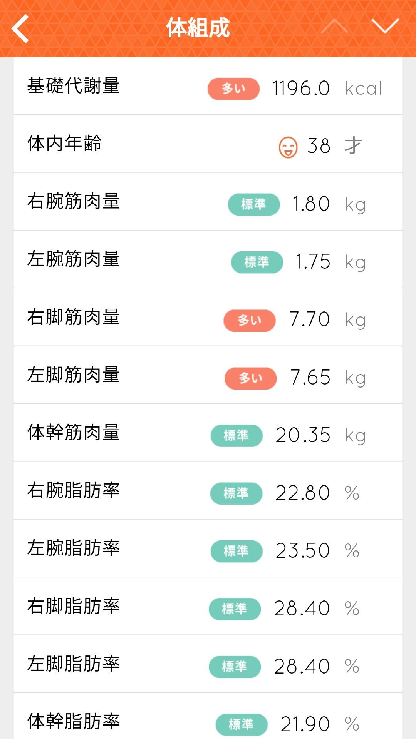Select the 右脚脂肪率 row label
This screenshot has width=416, height=739.
(73, 606)
